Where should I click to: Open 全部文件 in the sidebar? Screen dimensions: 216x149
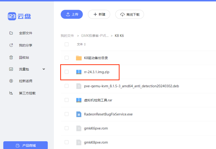(x=26, y=33)
